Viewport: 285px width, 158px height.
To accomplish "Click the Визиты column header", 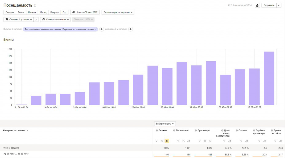I will click(x=163, y=130).
